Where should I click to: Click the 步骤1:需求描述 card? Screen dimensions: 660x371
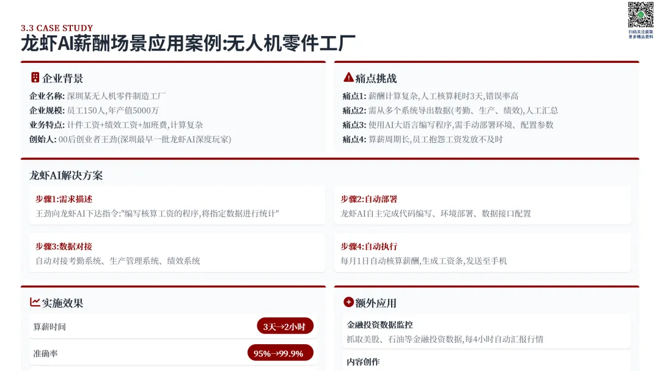point(177,206)
